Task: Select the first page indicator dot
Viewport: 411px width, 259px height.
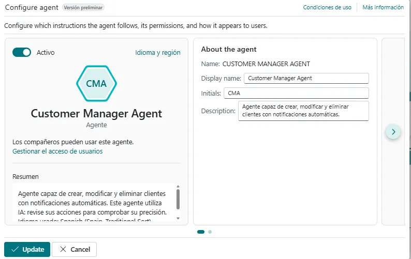Action: pyautogui.click(x=201, y=232)
